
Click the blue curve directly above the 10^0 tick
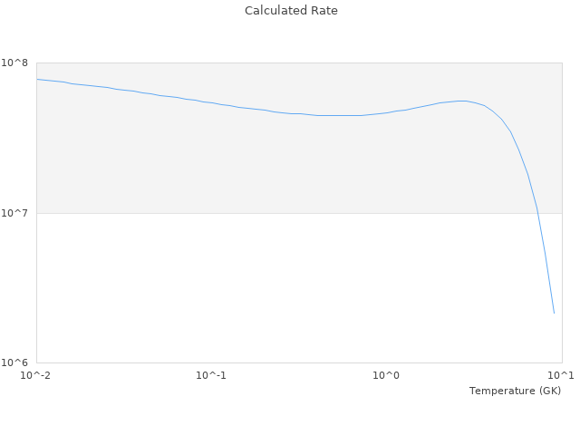pos(387,112)
